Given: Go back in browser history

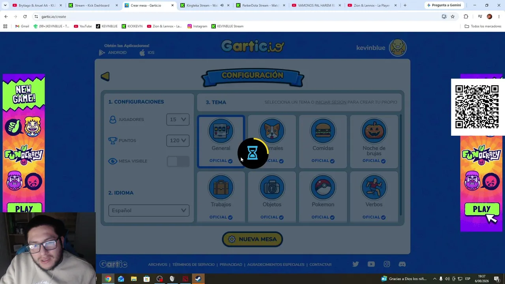Looking at the screenshot, I should pos(6,17).
